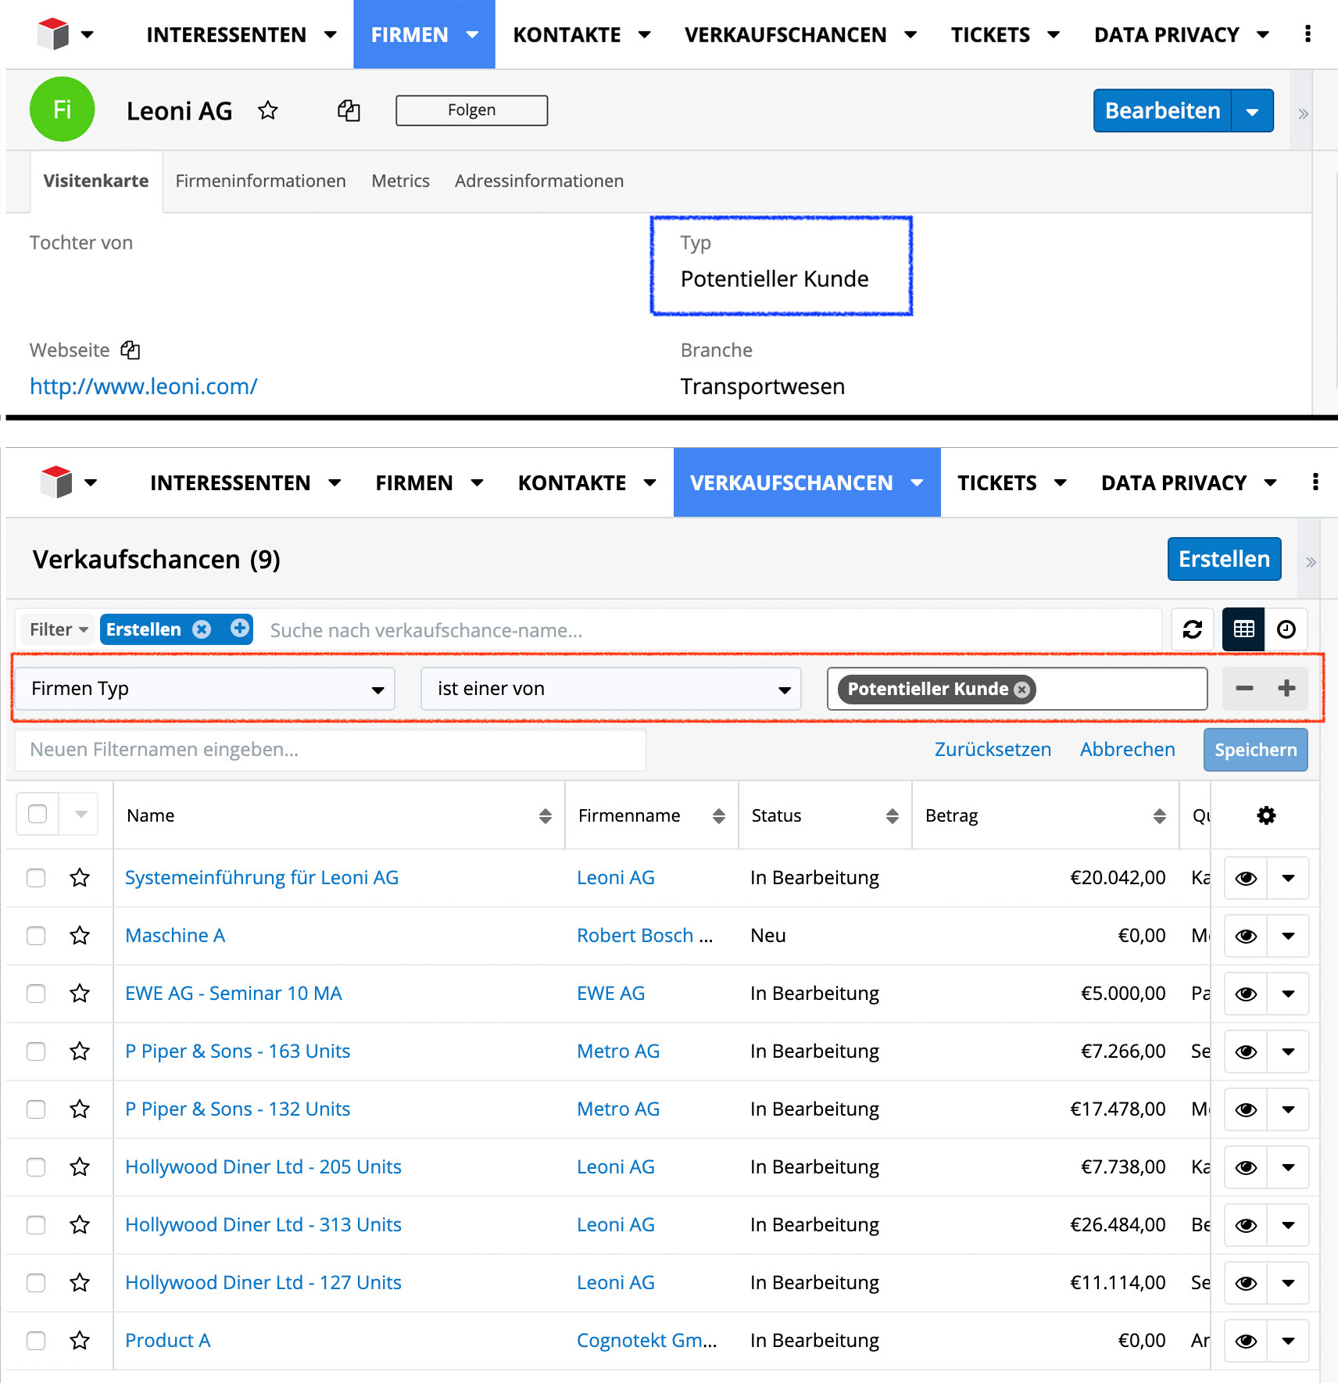Click the Speichern filter button
The image size is (1338, 1383).
click(1255, 750)
